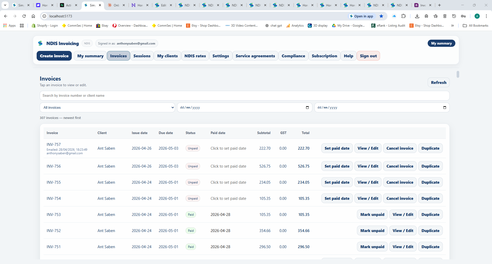The image size is (492, 264).
Task: Open the eRank - Listing Audit bookmark
Action: [388, 26]
